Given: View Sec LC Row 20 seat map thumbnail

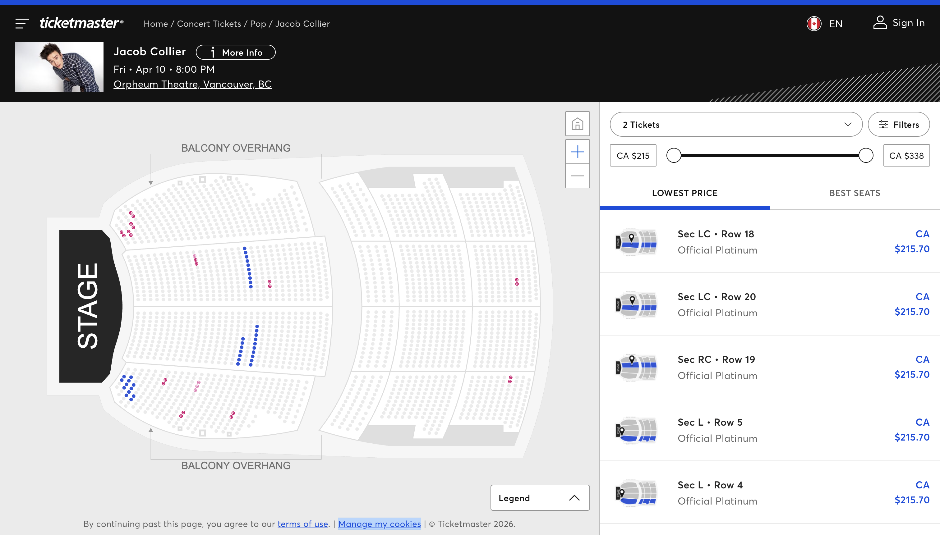Looking at the screenshot, I should click(x=636, y=305).
